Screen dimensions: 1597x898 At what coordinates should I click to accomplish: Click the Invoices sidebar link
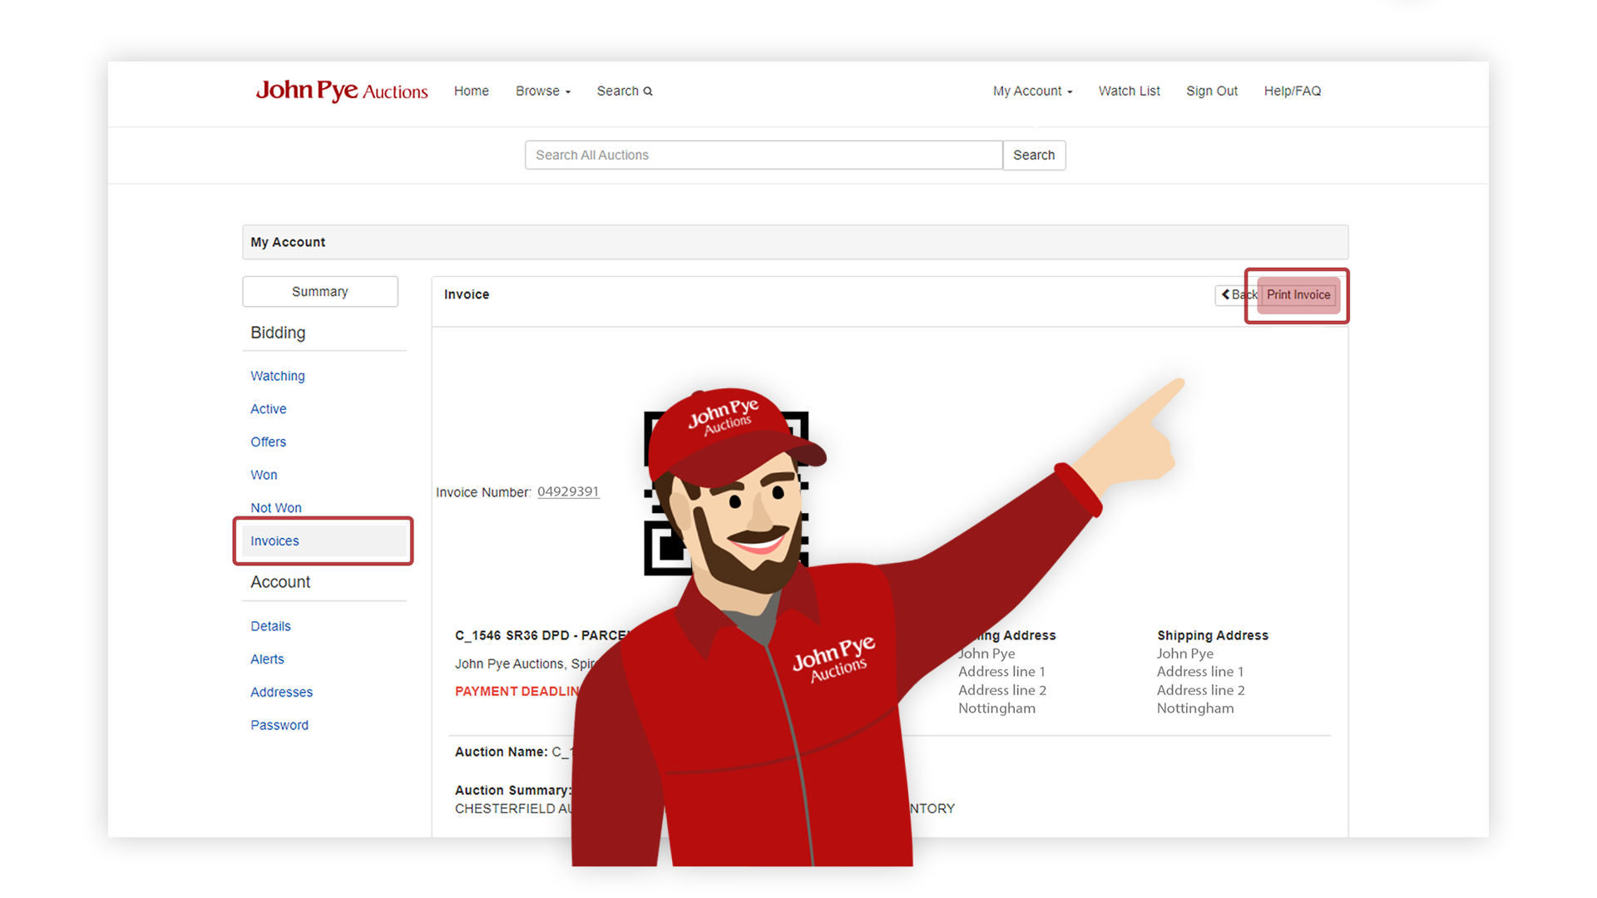[274, 540]
